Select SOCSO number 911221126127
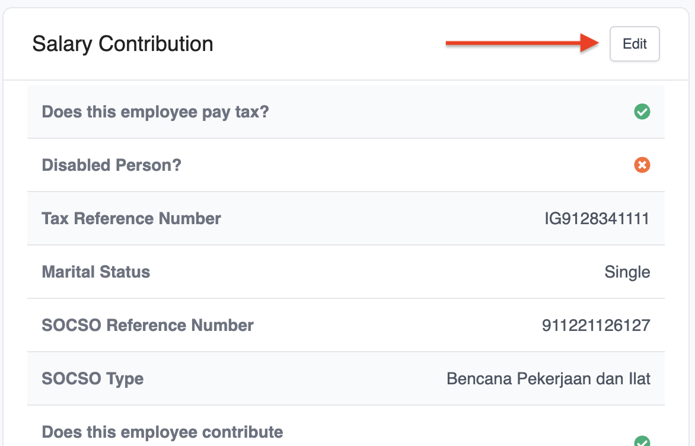This screenshot has width=695, height=446. pyautogui.click(x=596, y=325)
